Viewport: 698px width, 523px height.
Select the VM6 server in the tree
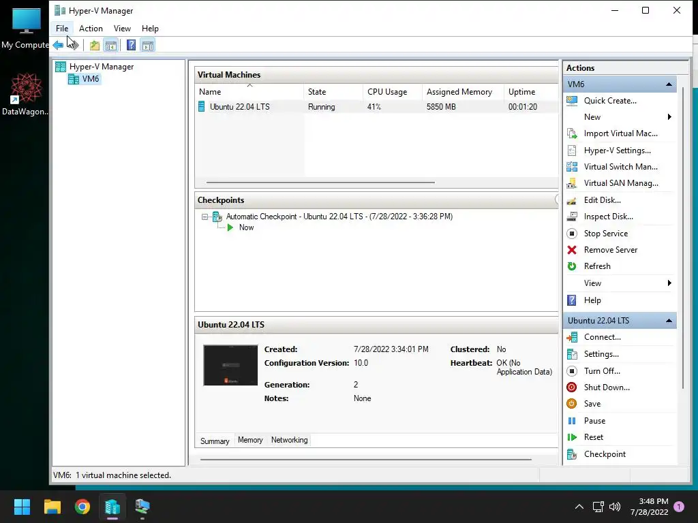coord(91,79)
